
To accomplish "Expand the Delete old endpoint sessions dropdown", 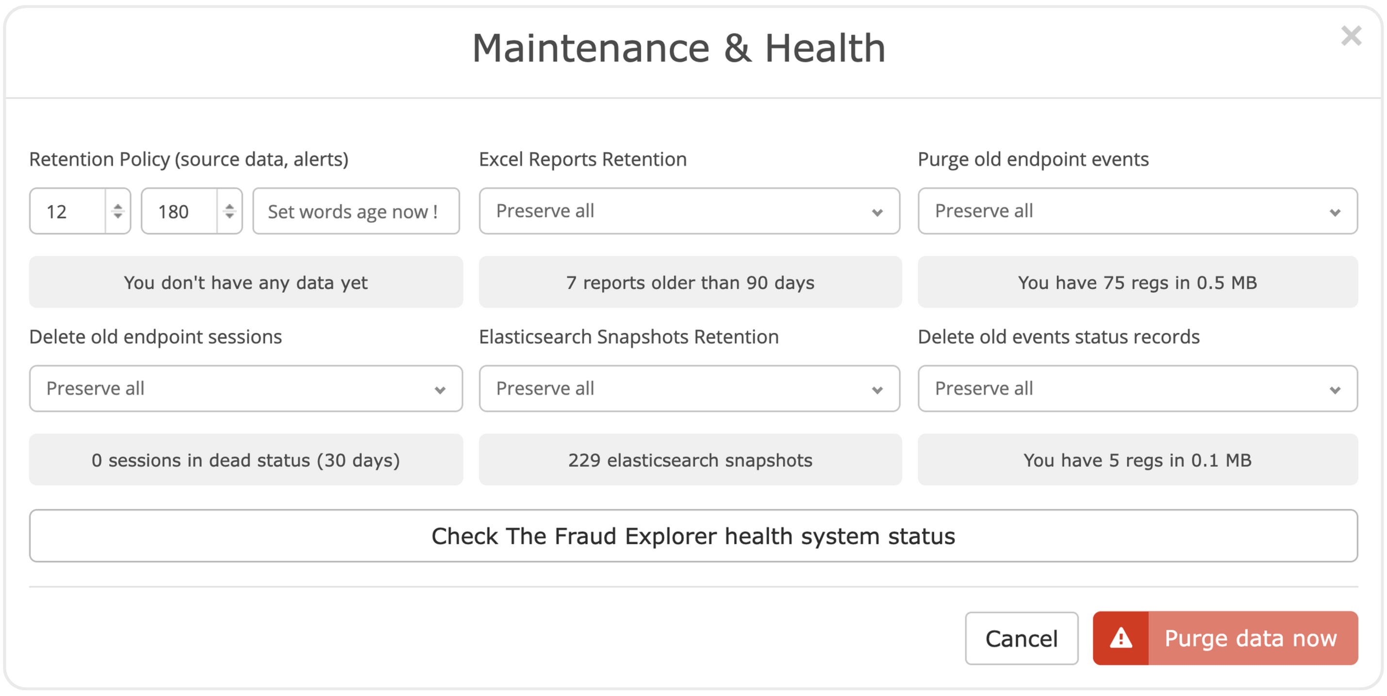I will tap(246, 389).
